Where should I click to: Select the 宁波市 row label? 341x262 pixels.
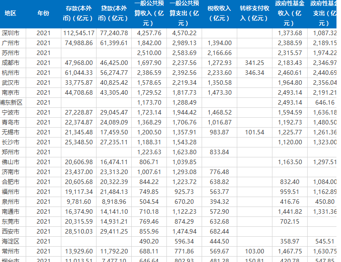pyautogui.click(x=10, y=113)
